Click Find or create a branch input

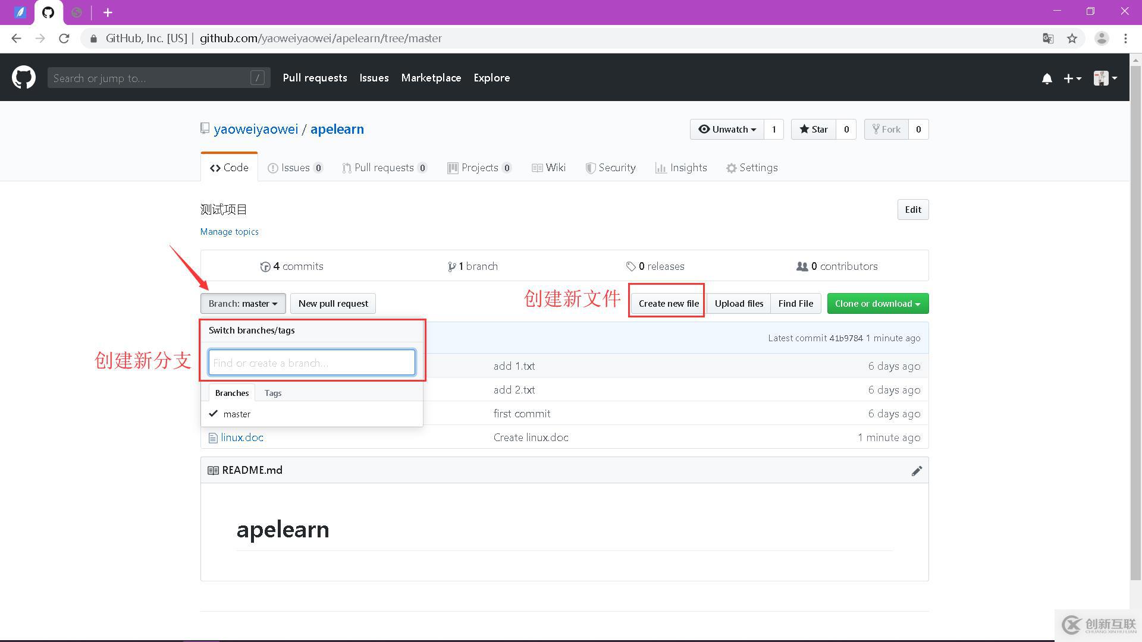click(x=312, y=362)
